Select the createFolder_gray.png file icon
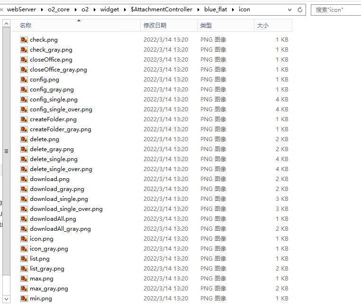The height and width of the screenshot is (308, 361). (24, 129)
